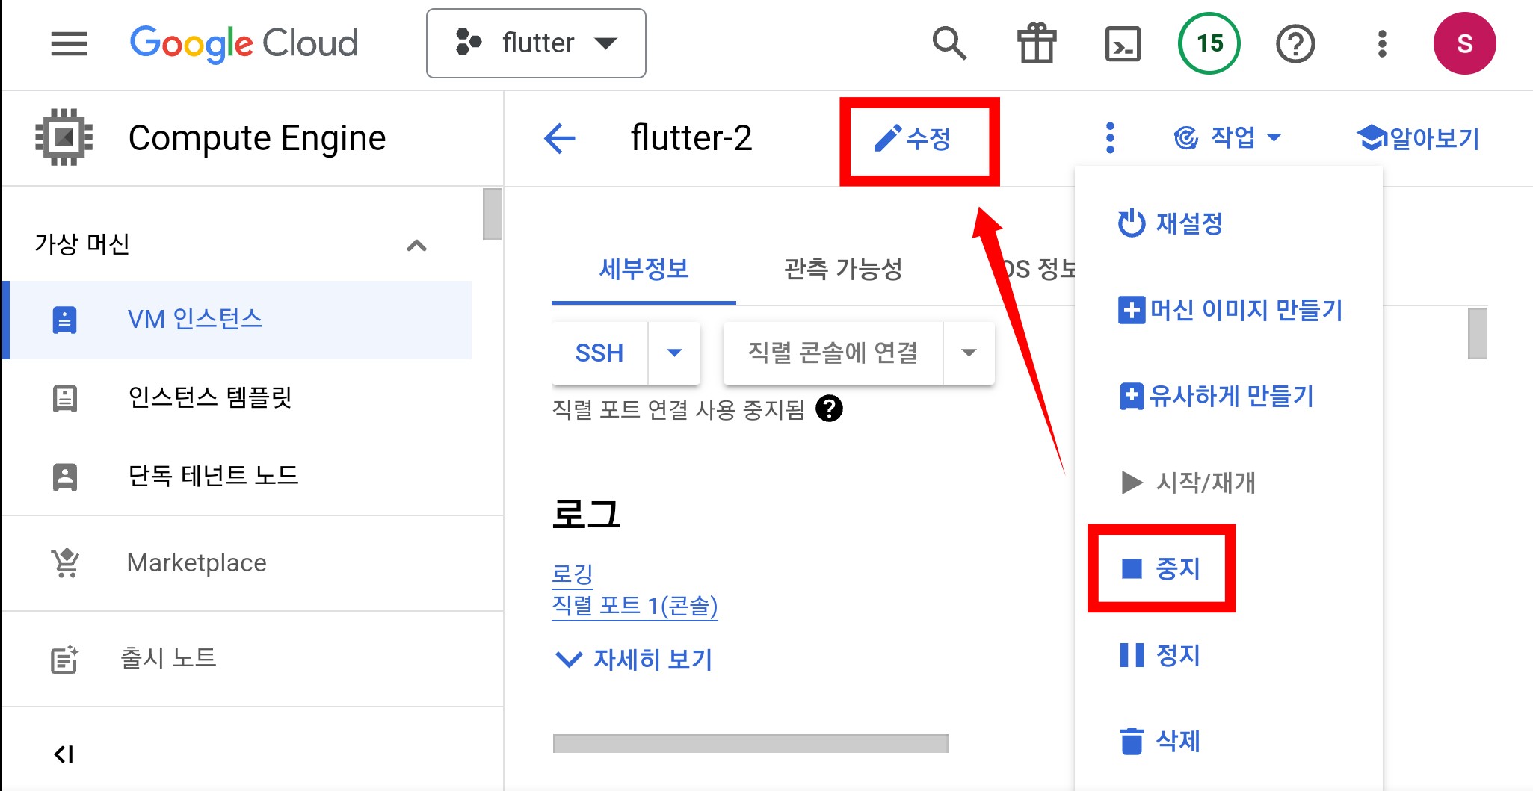Image resolution: width=1533 pixels, height=791 pixels.
Task: Click the sidebar vertical scrollbar
Action: tap(492, 214)
